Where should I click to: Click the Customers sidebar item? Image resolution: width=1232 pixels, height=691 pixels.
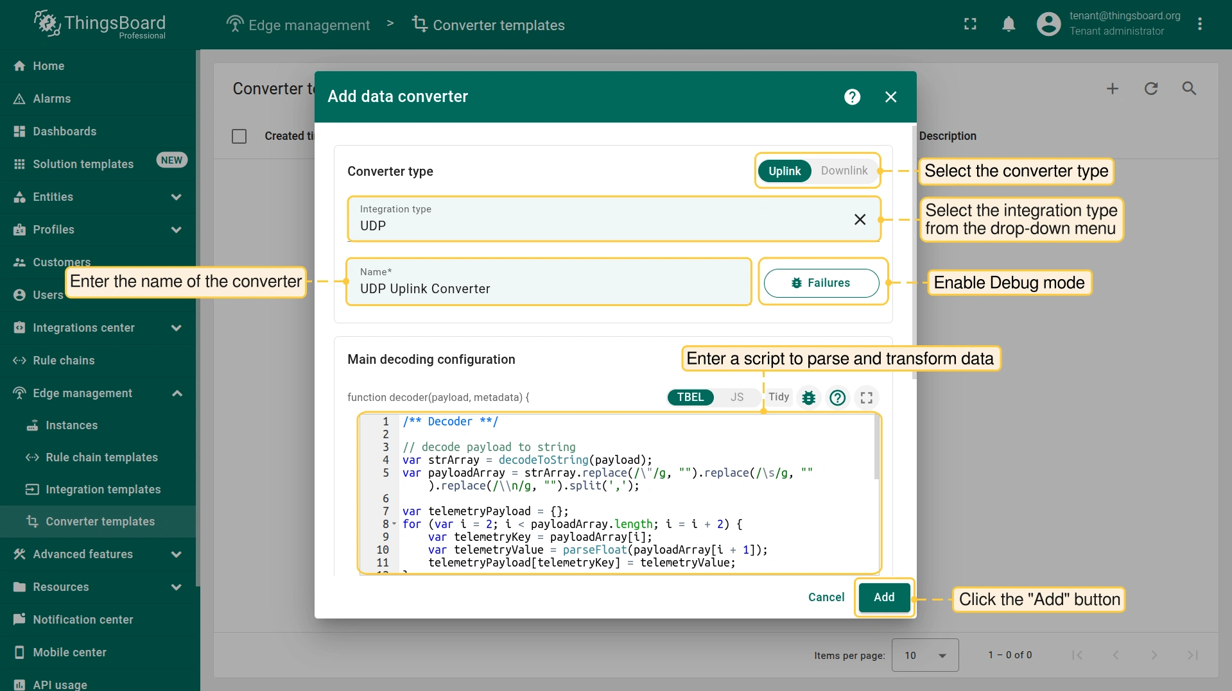98,262
